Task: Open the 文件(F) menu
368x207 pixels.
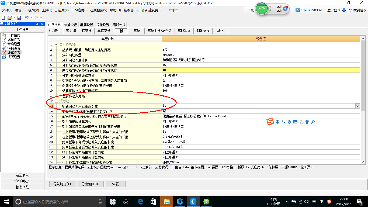Action: coord(7,10)
